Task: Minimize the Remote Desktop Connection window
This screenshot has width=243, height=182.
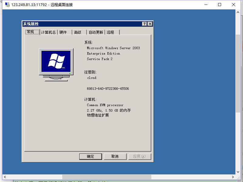Action: click(x=206, y=5)
